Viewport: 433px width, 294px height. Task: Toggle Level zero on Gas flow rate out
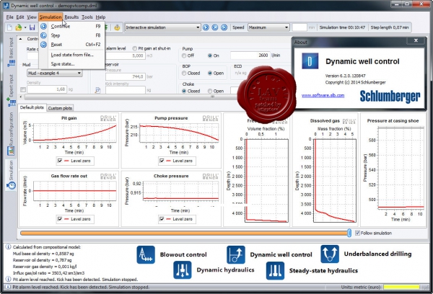point(60,219)
